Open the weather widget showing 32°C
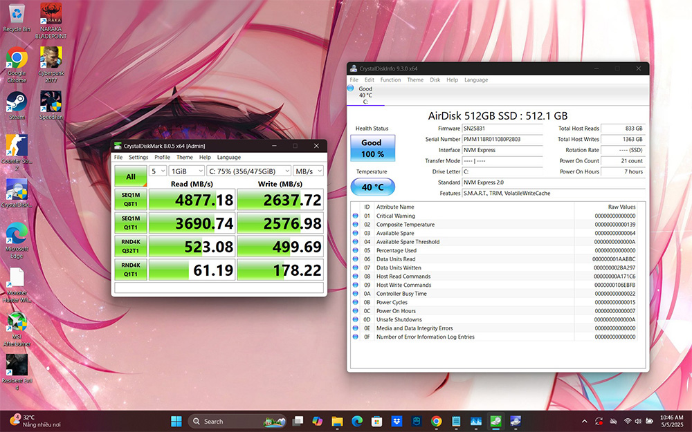 pyautogui.click(x=35, y=421)
